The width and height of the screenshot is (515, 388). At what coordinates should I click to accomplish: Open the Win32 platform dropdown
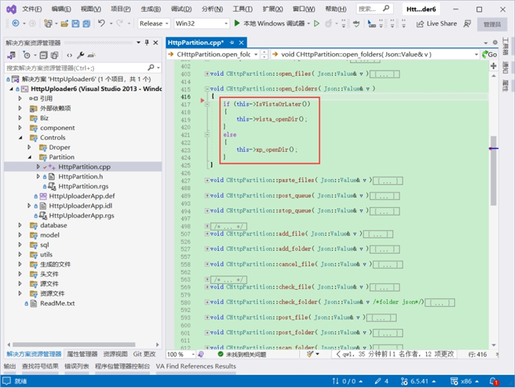(201, 24)
